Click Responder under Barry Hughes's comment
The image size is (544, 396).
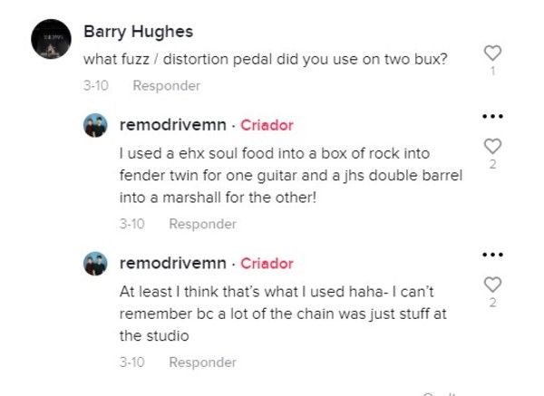(167, 86)
